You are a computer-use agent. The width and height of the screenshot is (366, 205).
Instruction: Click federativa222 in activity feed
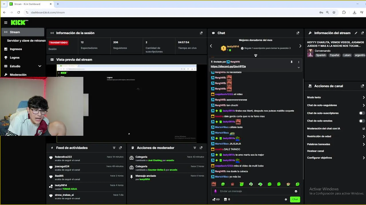[63, 157]
